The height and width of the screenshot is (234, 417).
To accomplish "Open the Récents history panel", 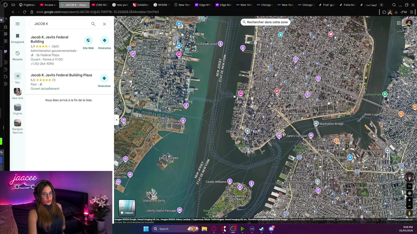I will click(x=18, y=56).
